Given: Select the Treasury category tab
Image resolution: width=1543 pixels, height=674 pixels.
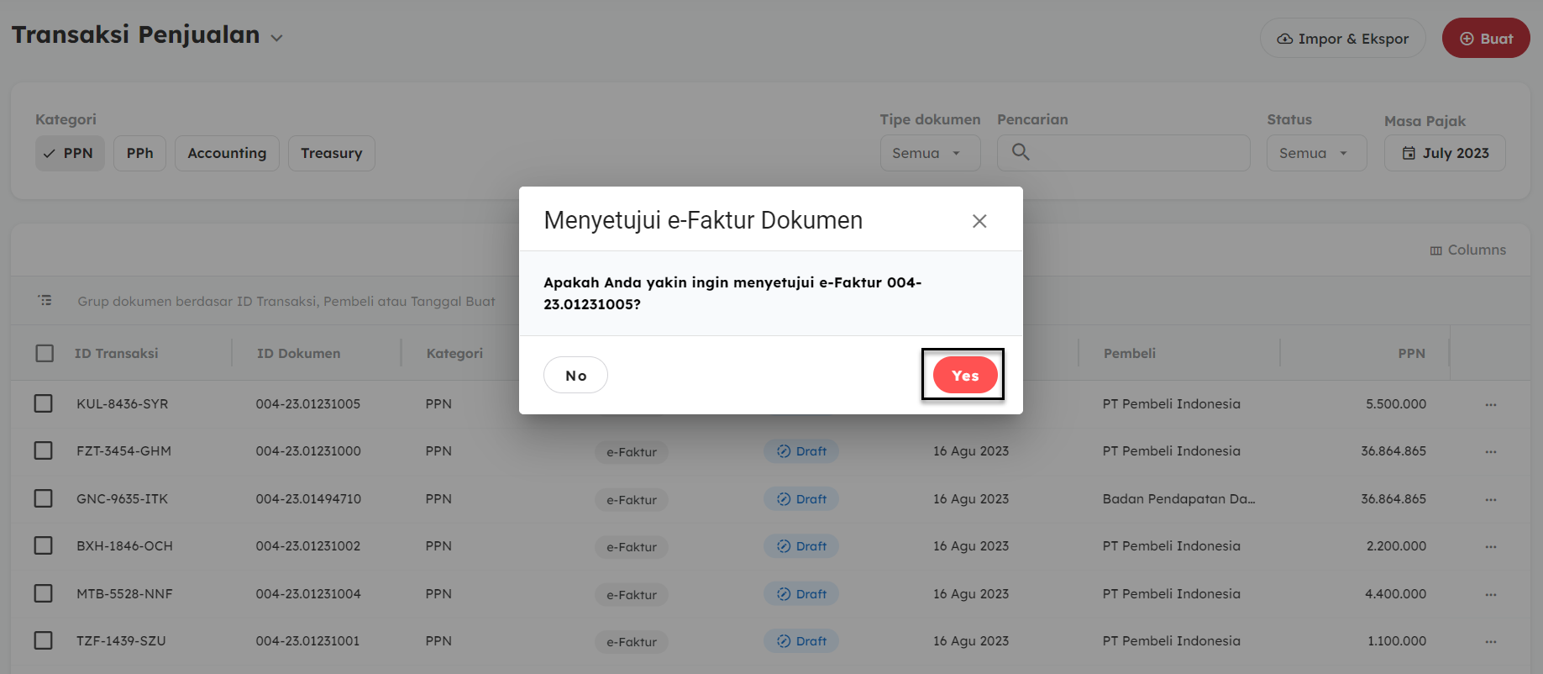Looking at the screenshot, I should (x=331, y=153).
